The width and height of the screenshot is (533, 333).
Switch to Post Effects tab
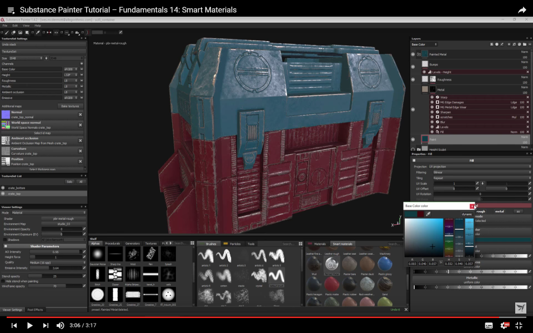coord(35,310)
